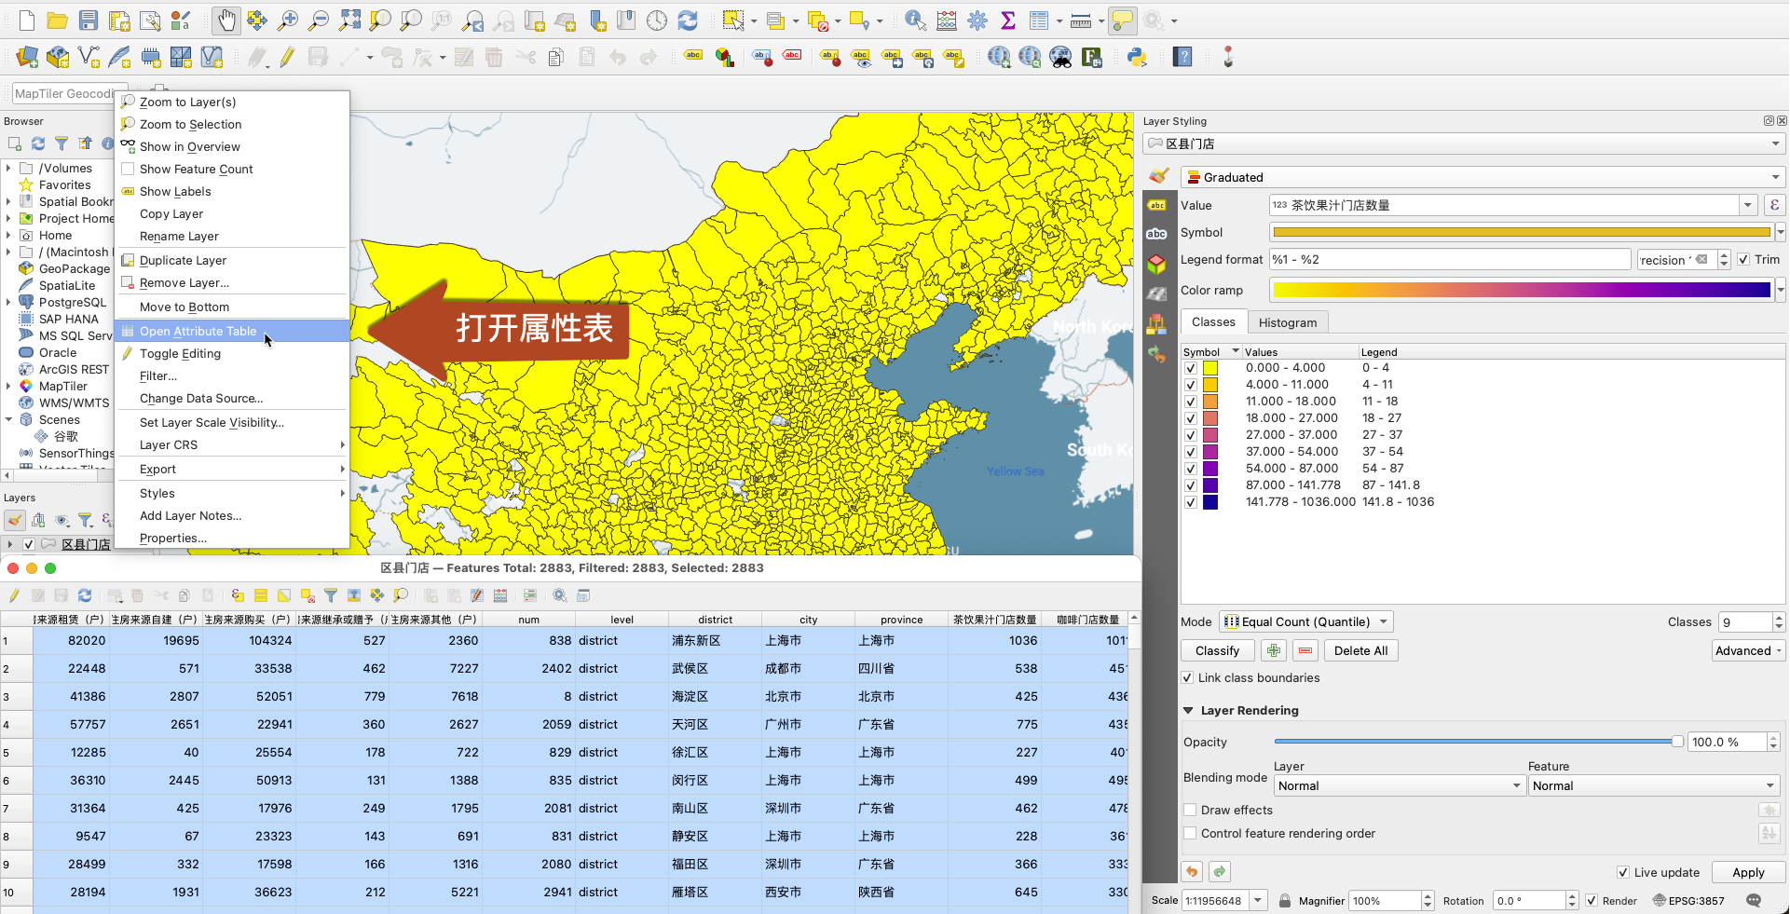Image resolution: width=1790 pixels, height=914 pixels.
Task: Select the Pan Map hand tool
Action: (226, 20)
